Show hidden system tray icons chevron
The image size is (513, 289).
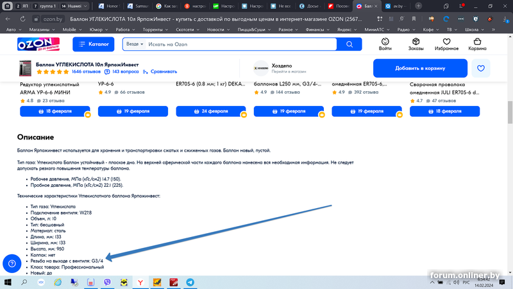click(432, 283)
